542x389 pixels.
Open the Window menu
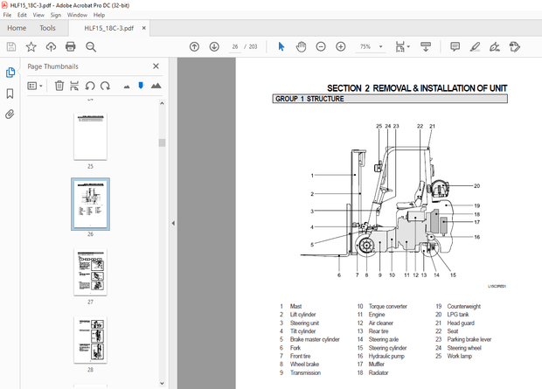tap(77, 15)
